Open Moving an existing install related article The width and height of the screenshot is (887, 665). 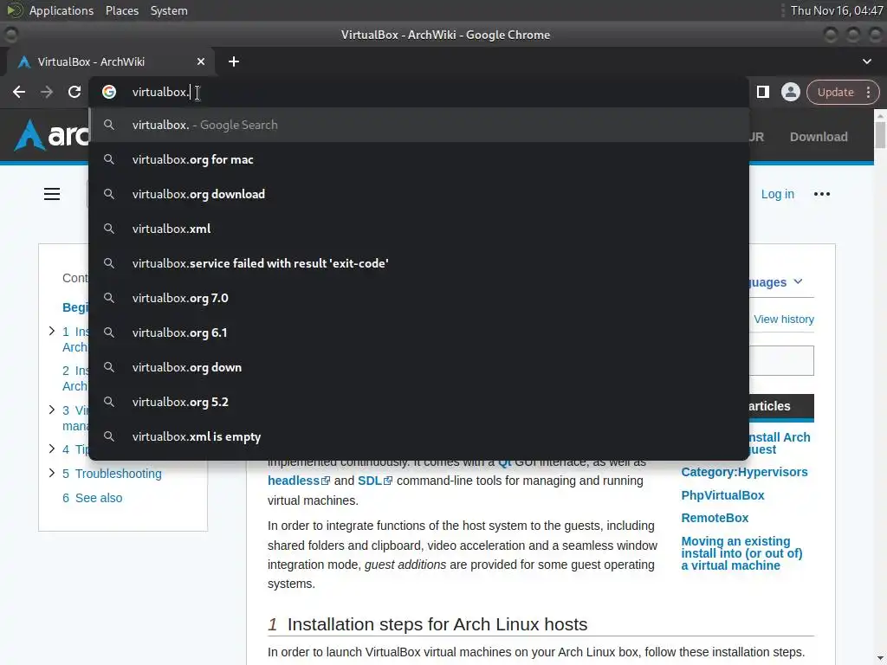[741, 553]
